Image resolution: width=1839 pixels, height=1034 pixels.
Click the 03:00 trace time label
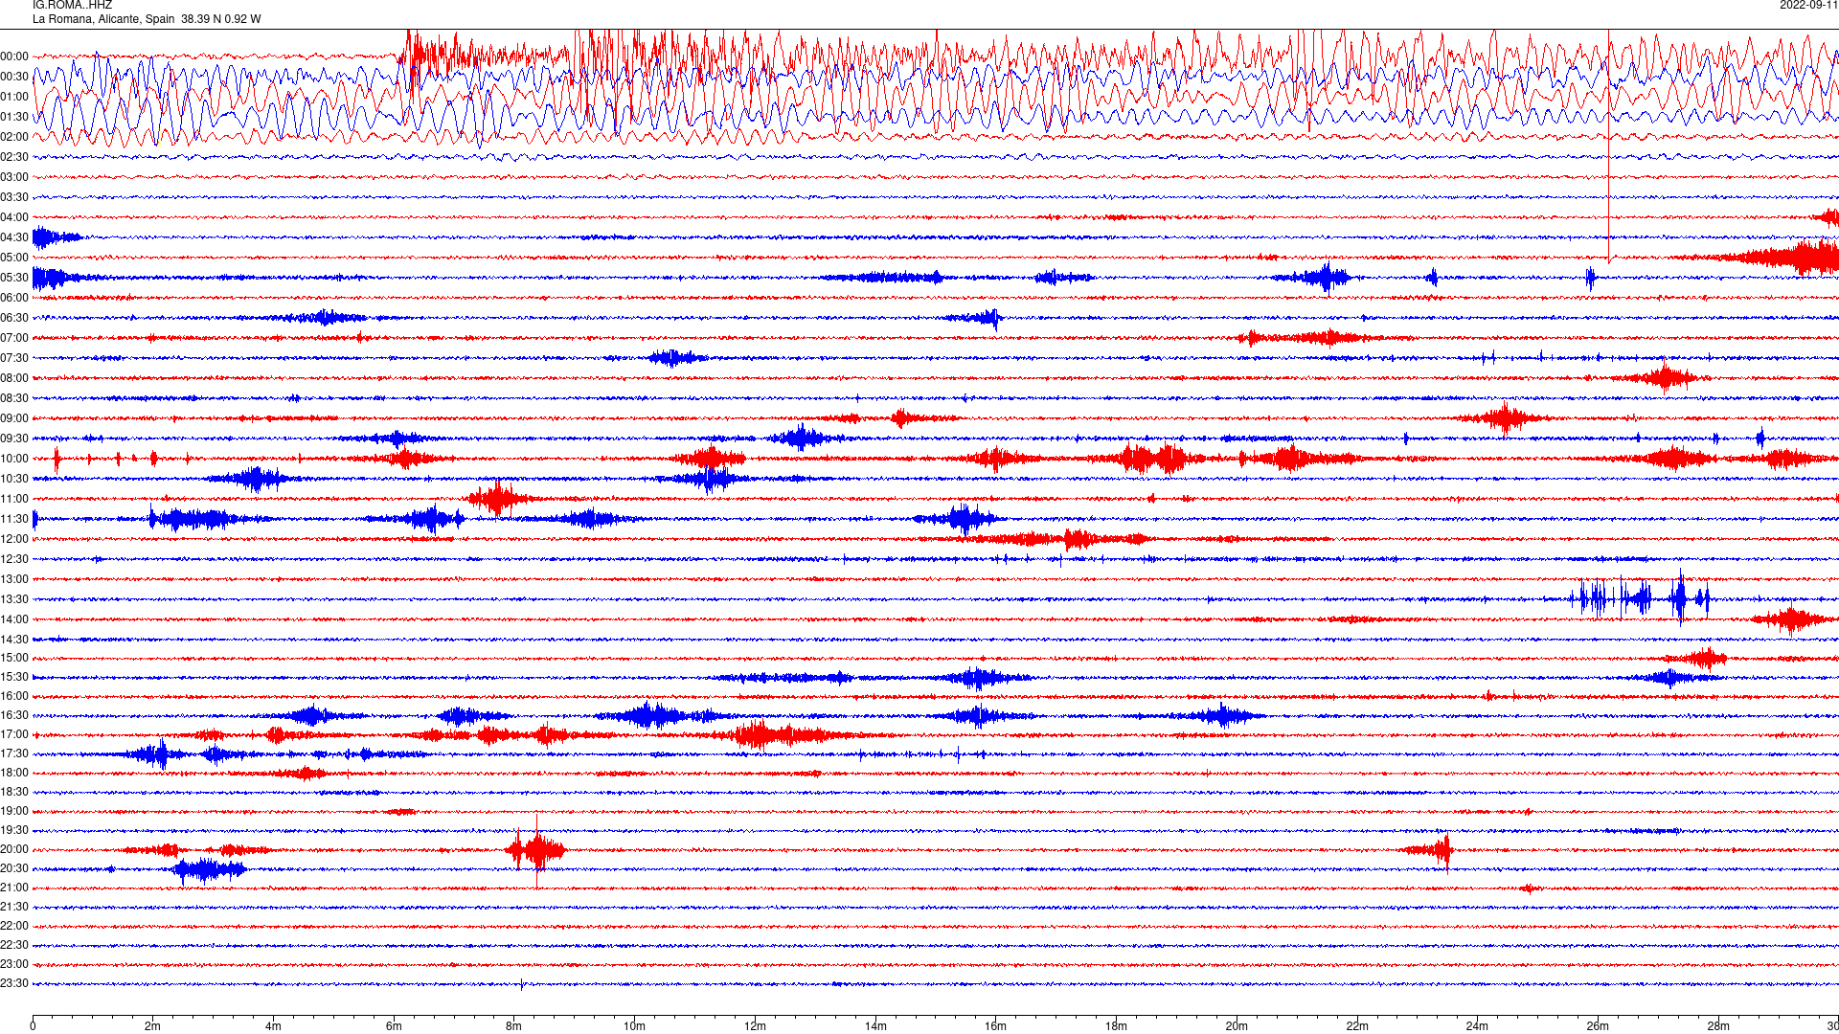click(14, 177)
